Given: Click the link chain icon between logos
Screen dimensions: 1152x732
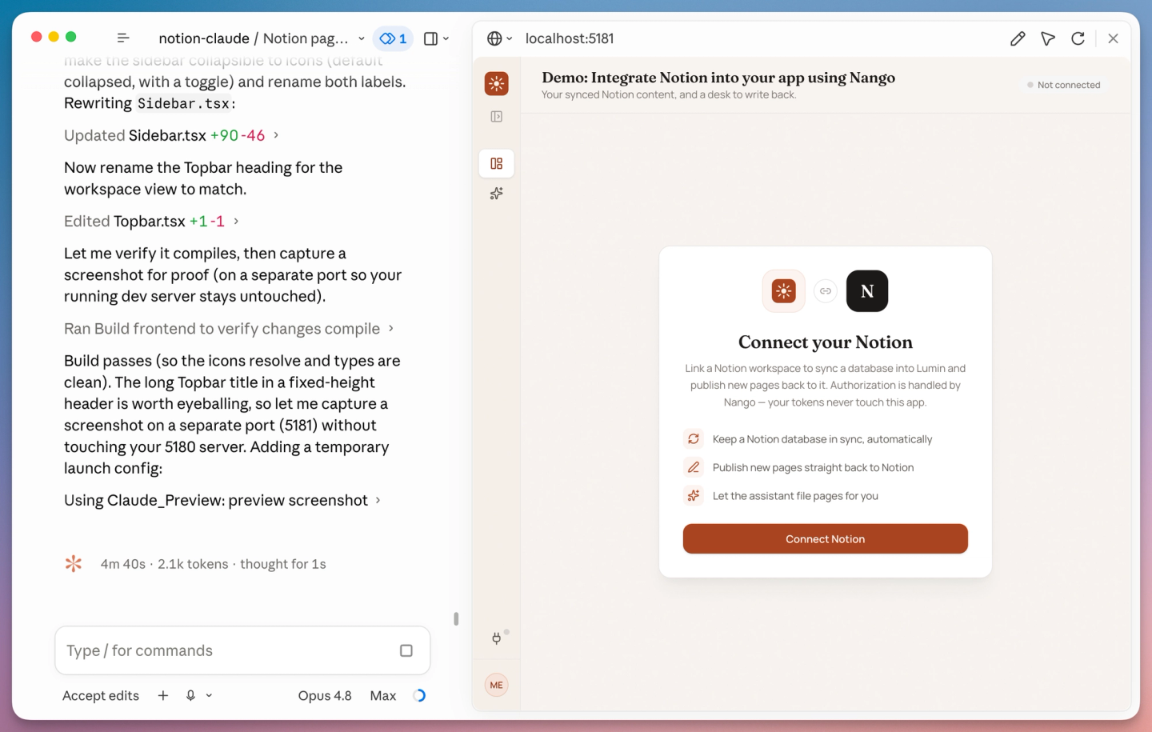Looking at the screenshot, I should [826, 291].
